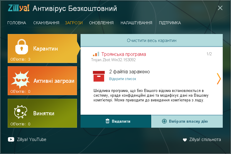Open the Винятки section by its title

point(44,113)
